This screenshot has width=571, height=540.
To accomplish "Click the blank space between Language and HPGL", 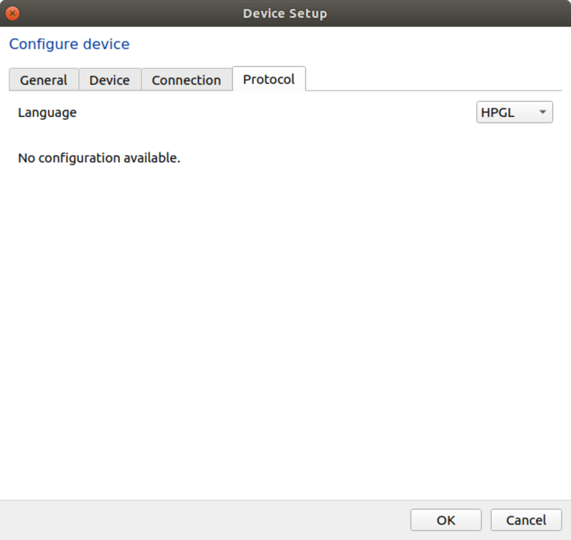I will pos(275,112).
